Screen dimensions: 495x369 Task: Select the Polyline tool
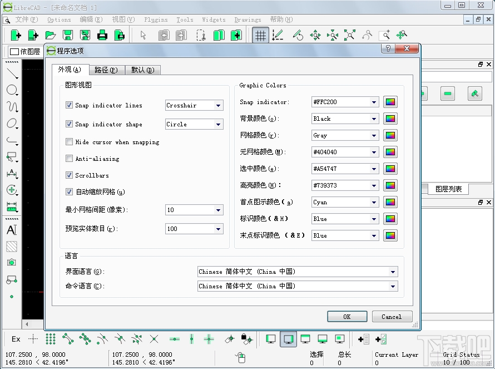tap(12, 140)
